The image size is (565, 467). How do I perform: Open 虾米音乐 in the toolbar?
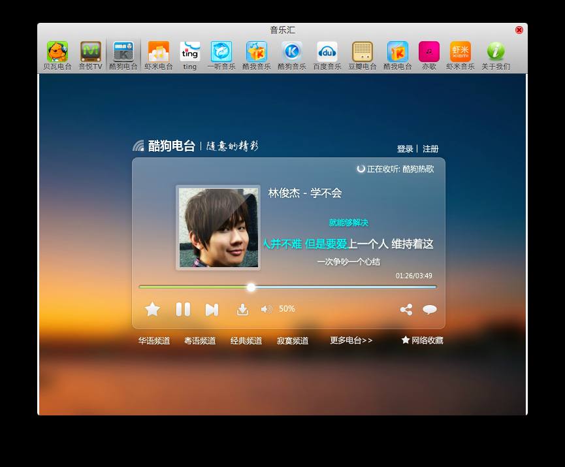(x=460, y=56)
